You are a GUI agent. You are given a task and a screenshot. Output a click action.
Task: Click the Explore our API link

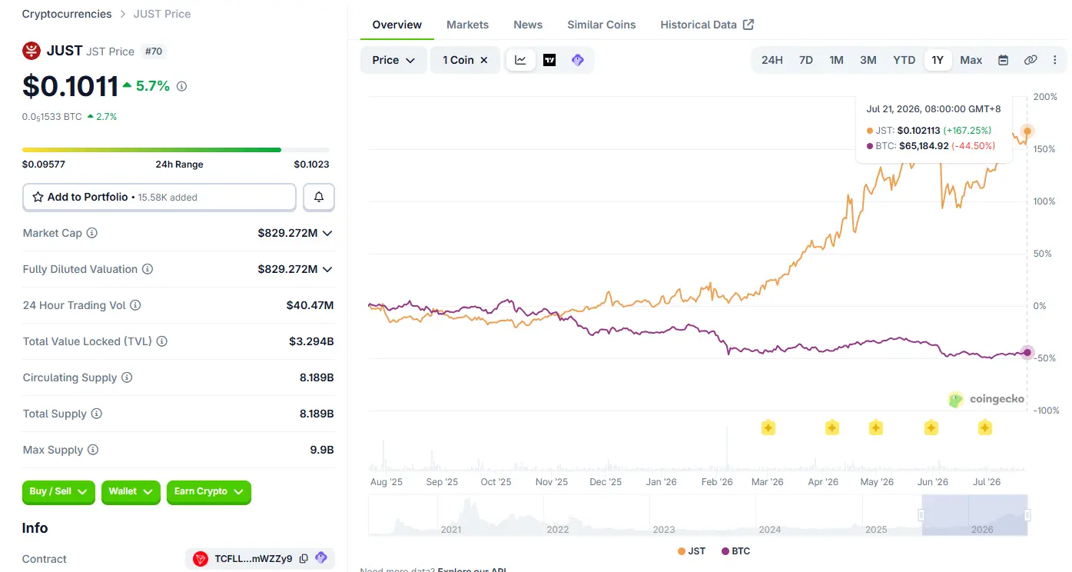pyautogui.click(x=472, y=570)
